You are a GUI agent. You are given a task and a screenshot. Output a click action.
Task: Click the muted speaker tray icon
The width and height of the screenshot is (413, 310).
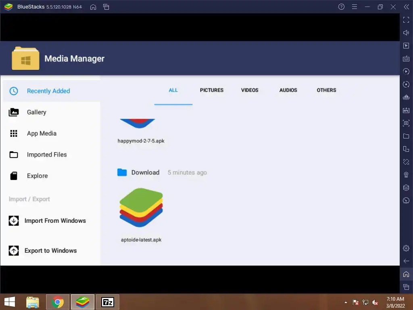tap(375, 302)
